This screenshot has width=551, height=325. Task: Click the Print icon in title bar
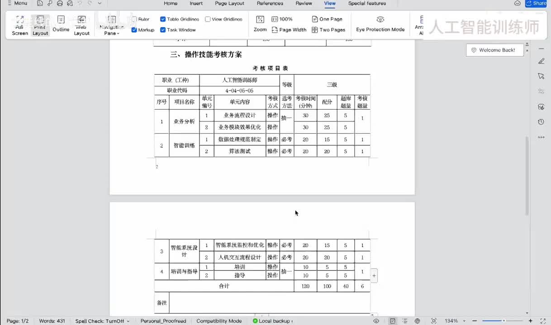click(x=60, y=3)
